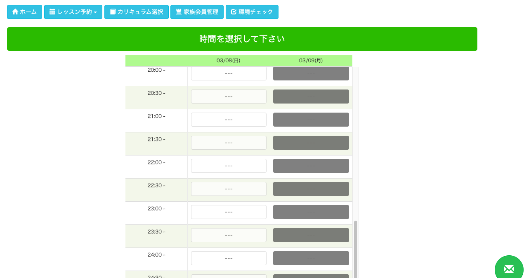This screenshot has height=278, width=524.
Task: Choose the 22:30 slot for 03/08(日)
Action: click(x=229, y=189)
